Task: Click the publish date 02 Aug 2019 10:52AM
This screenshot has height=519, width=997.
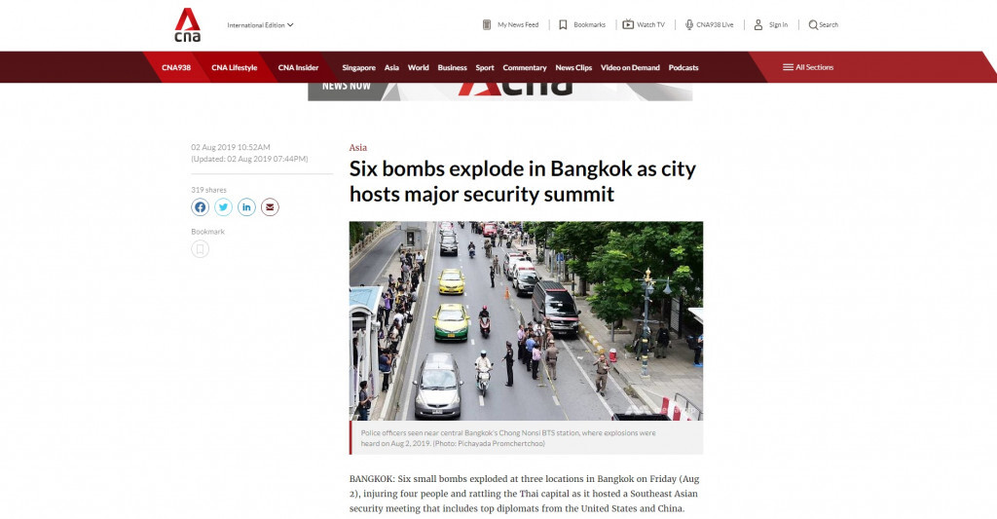Action: [x=231, y=147]
